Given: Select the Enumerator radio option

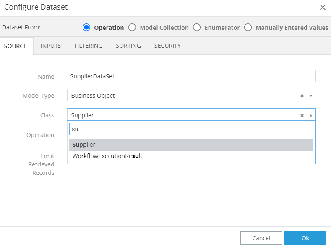Looking at the screenshot, I should [x=197, y=28].
